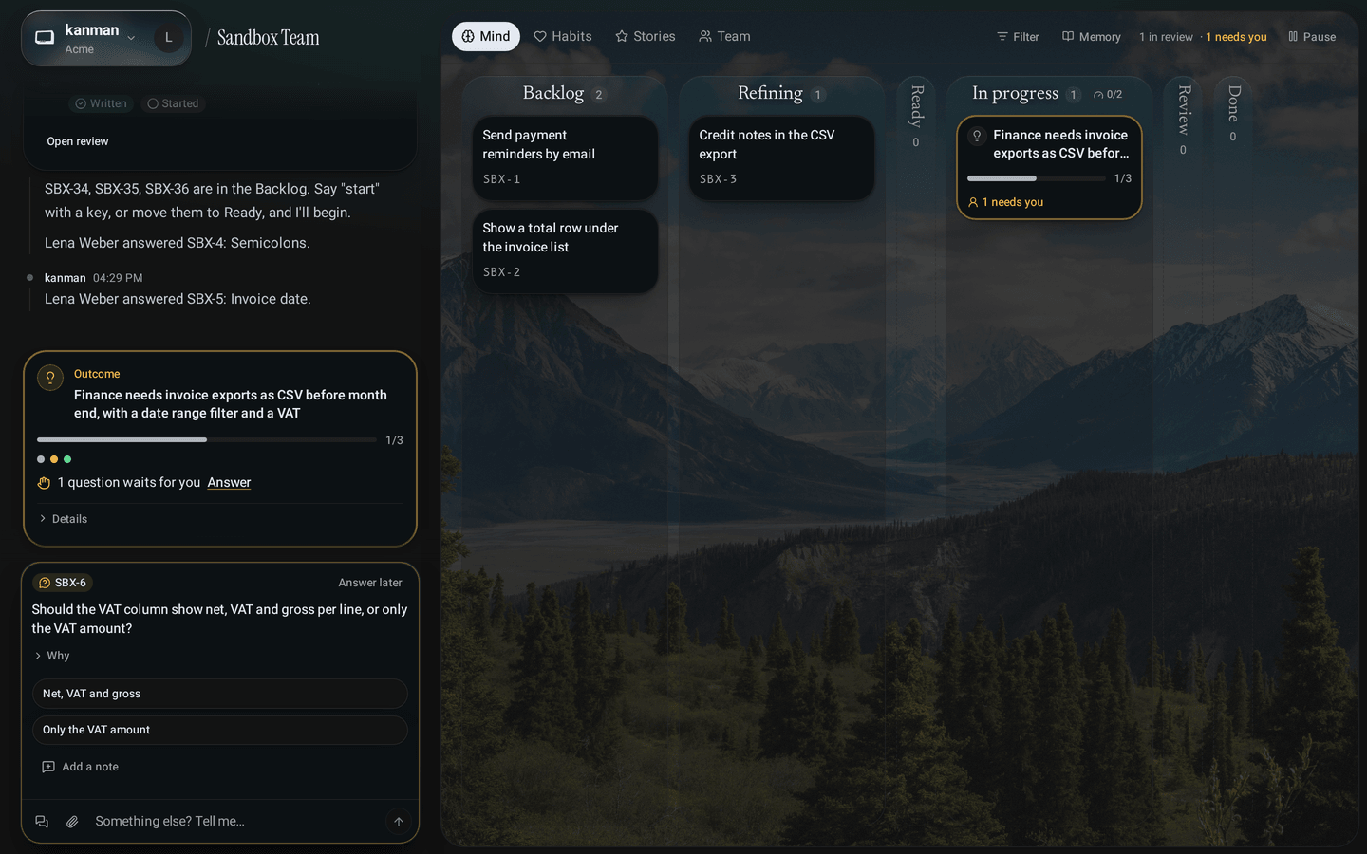
Task: Click the chat bubbles icon in input bar
Action: [x=42, y=822]
